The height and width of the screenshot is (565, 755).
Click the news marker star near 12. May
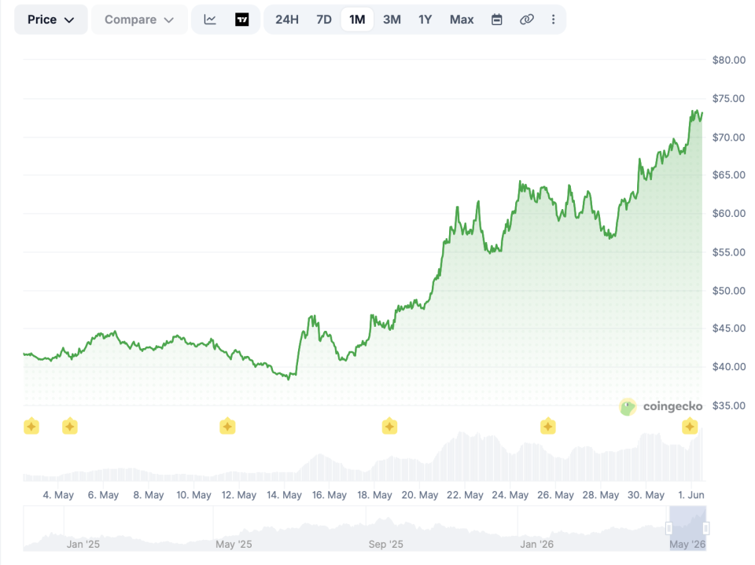point(227,427)
